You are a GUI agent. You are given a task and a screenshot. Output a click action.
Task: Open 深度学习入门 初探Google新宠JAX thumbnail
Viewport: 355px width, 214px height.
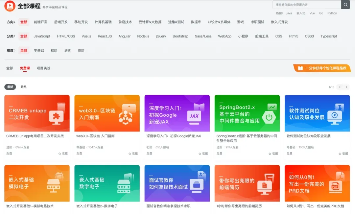pyautogui.click(x=177, y=113)
